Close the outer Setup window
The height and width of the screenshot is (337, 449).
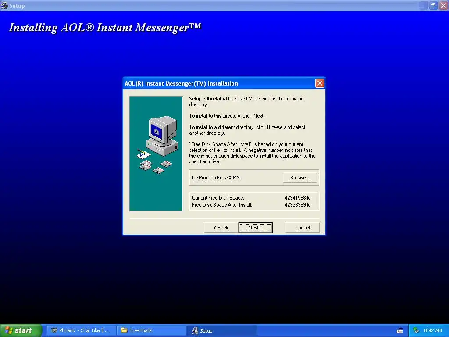[444, 5]
